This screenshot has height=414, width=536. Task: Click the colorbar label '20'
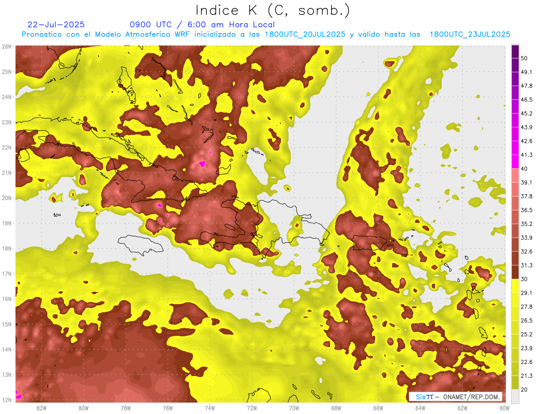click(524, 390)
